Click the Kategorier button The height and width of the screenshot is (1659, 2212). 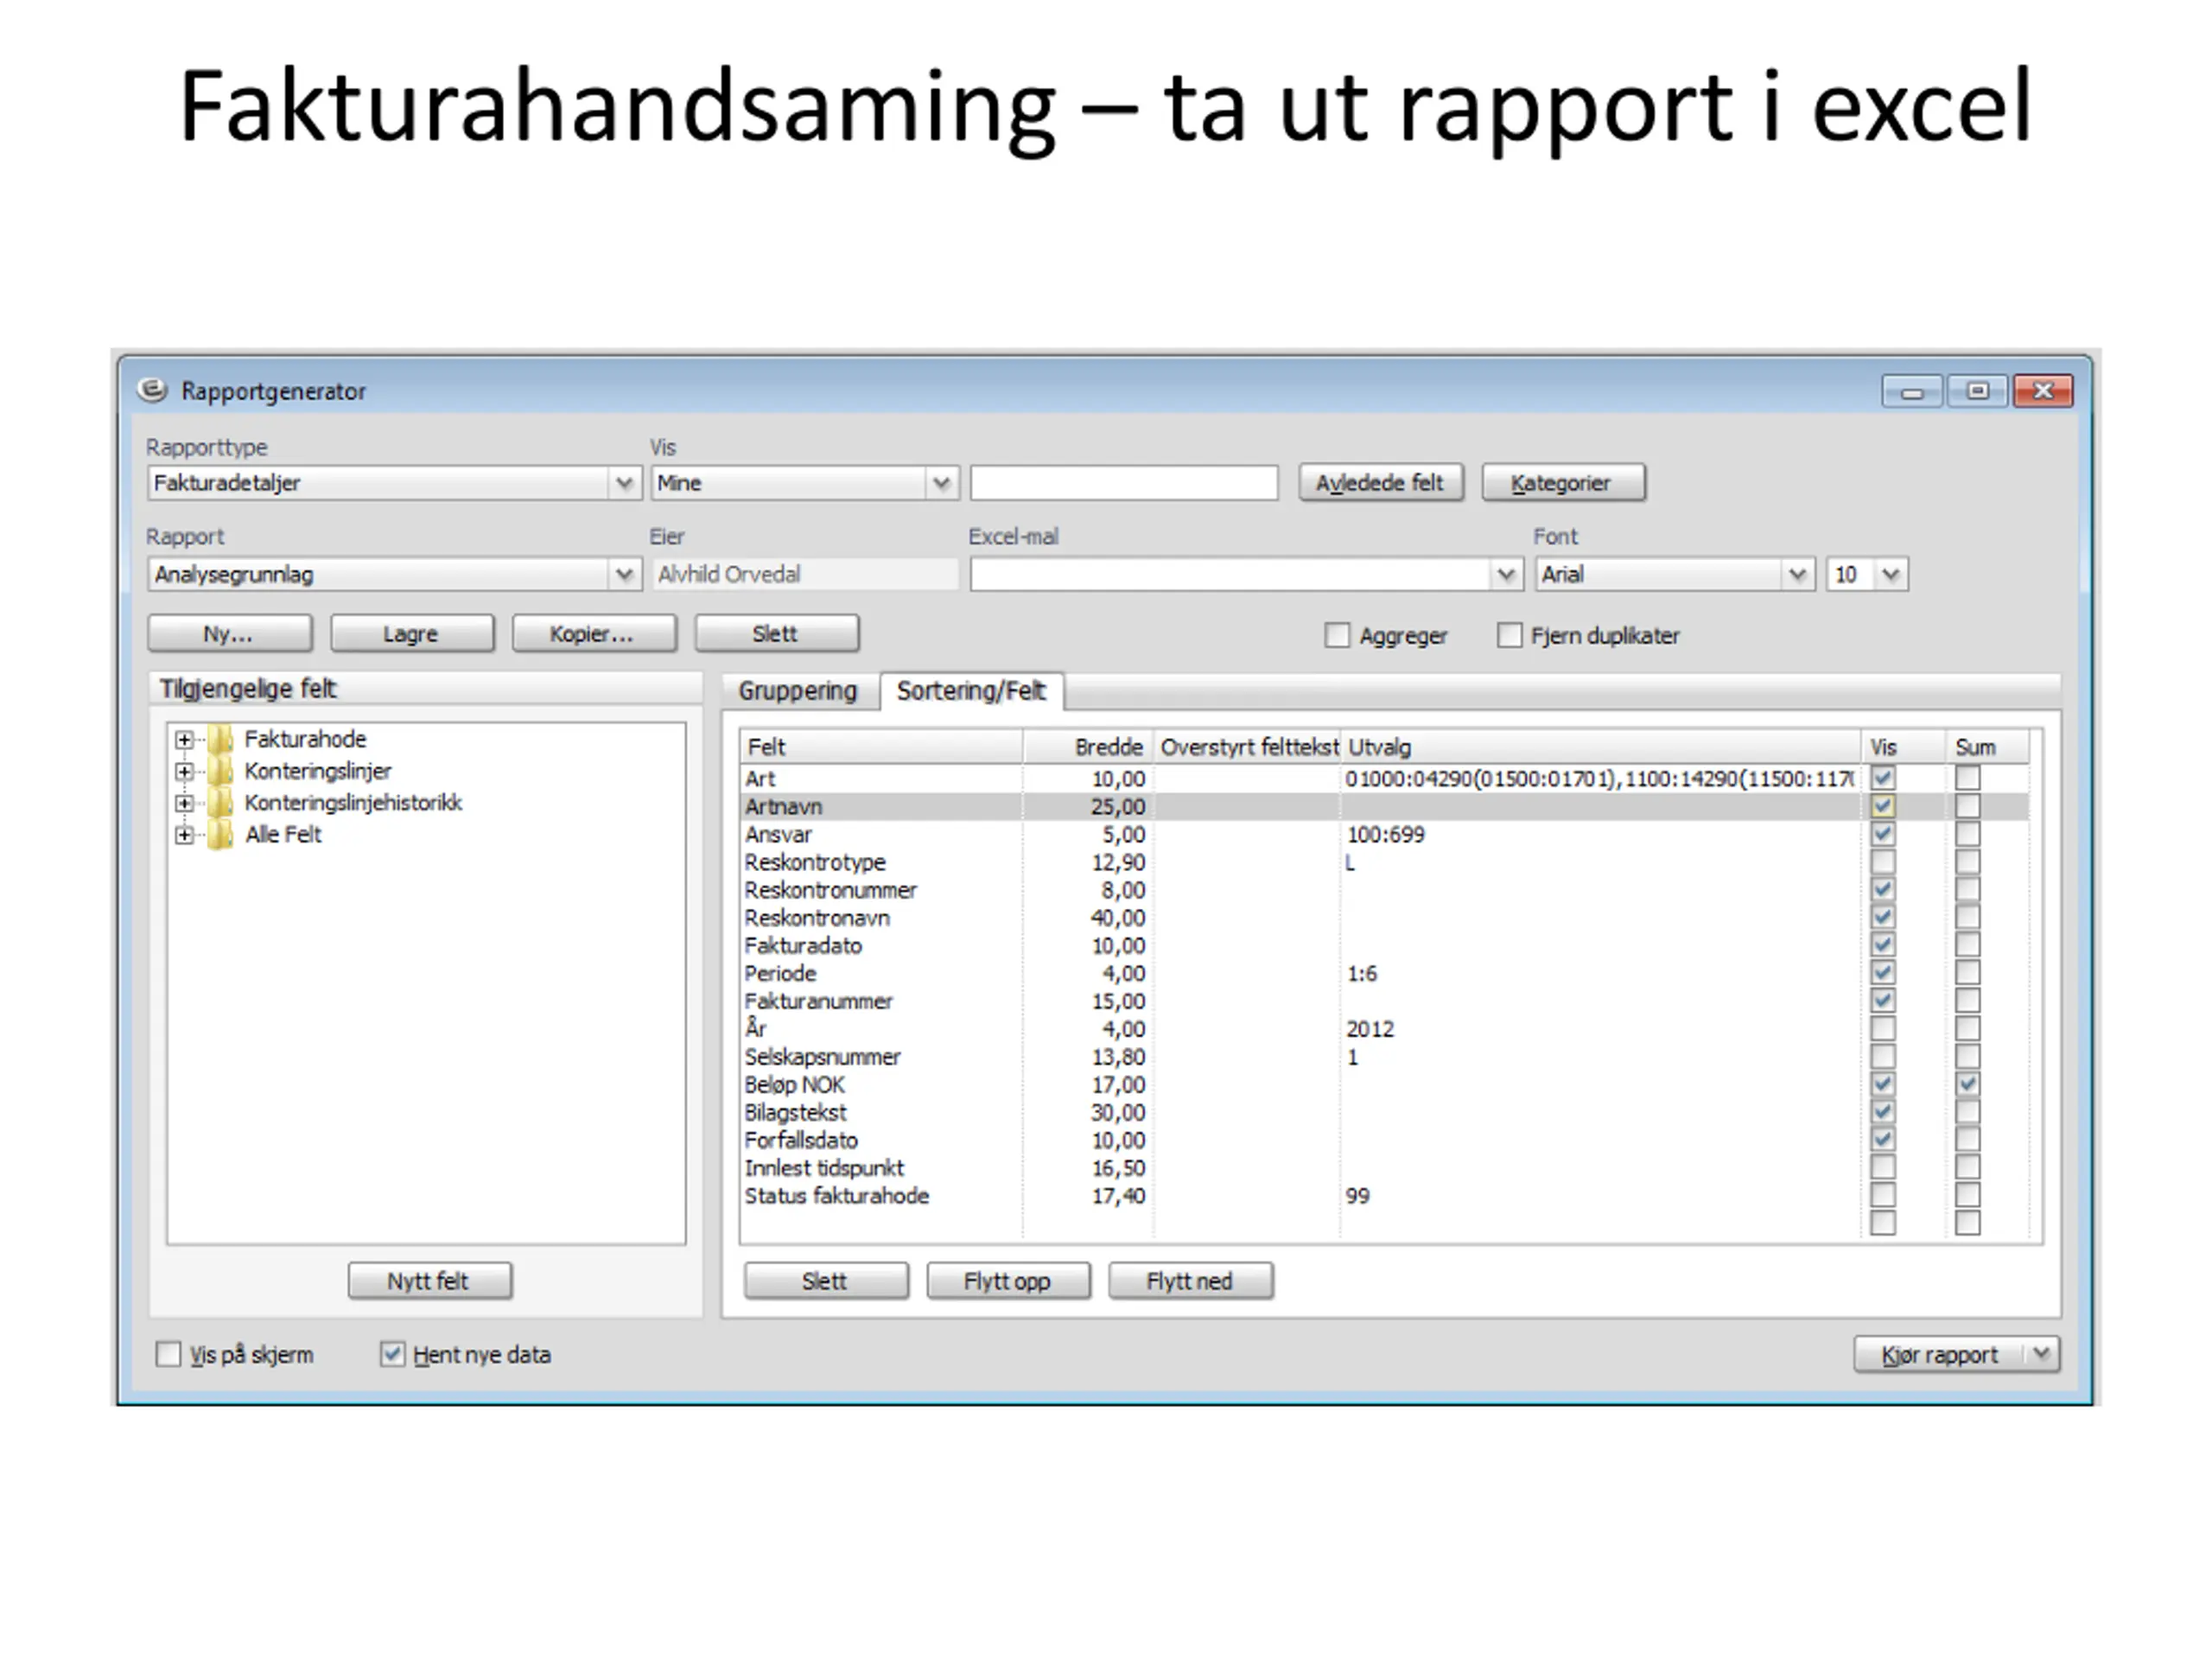(1562, 483)
